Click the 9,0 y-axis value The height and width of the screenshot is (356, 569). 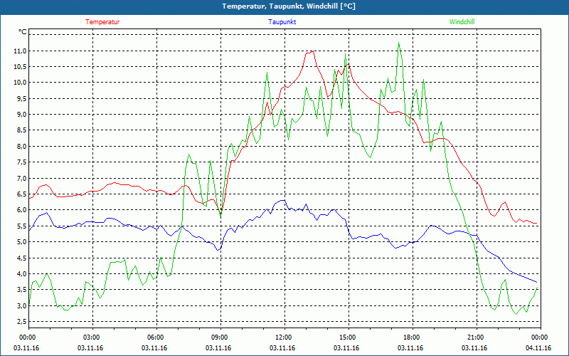(21, 115)
